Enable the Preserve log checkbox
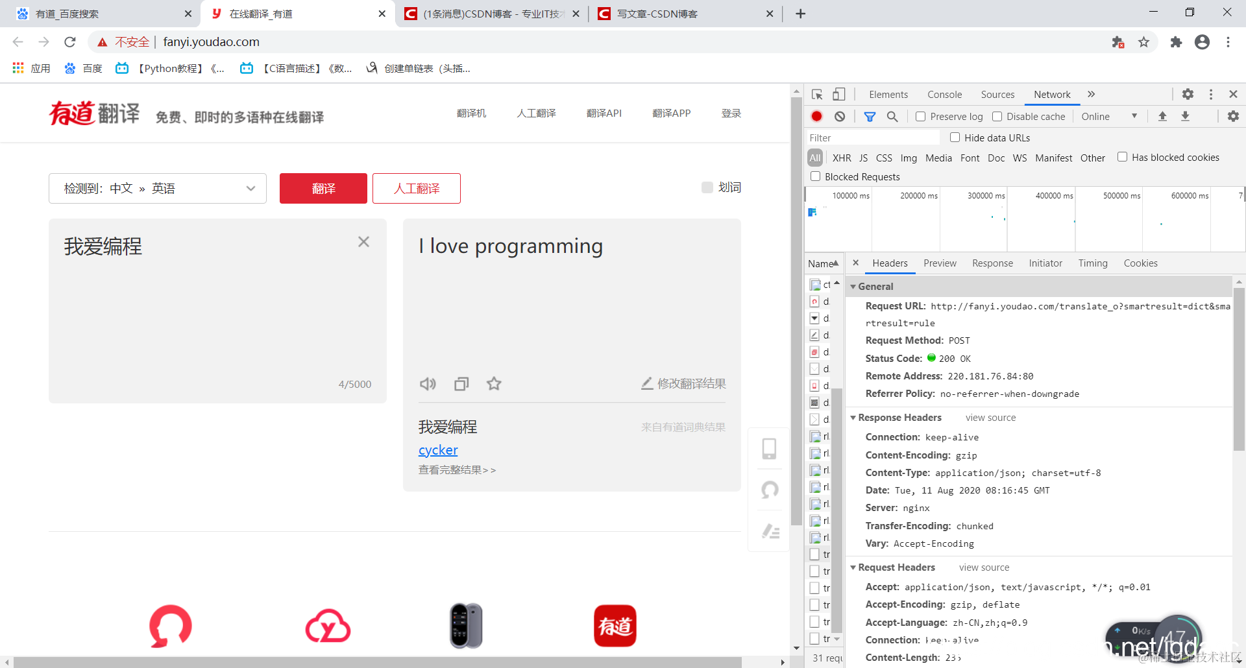1246x668 pixels. click(x=920, y=117)
